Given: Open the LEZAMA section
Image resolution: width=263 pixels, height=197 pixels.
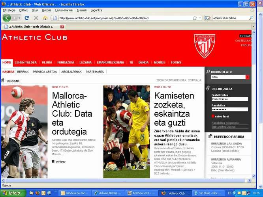Looking at the screenshot, I should point(85,62).
